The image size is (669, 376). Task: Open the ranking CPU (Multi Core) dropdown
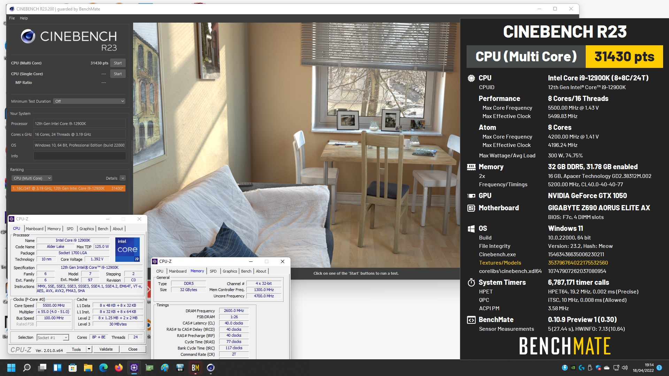pos(32,178)
